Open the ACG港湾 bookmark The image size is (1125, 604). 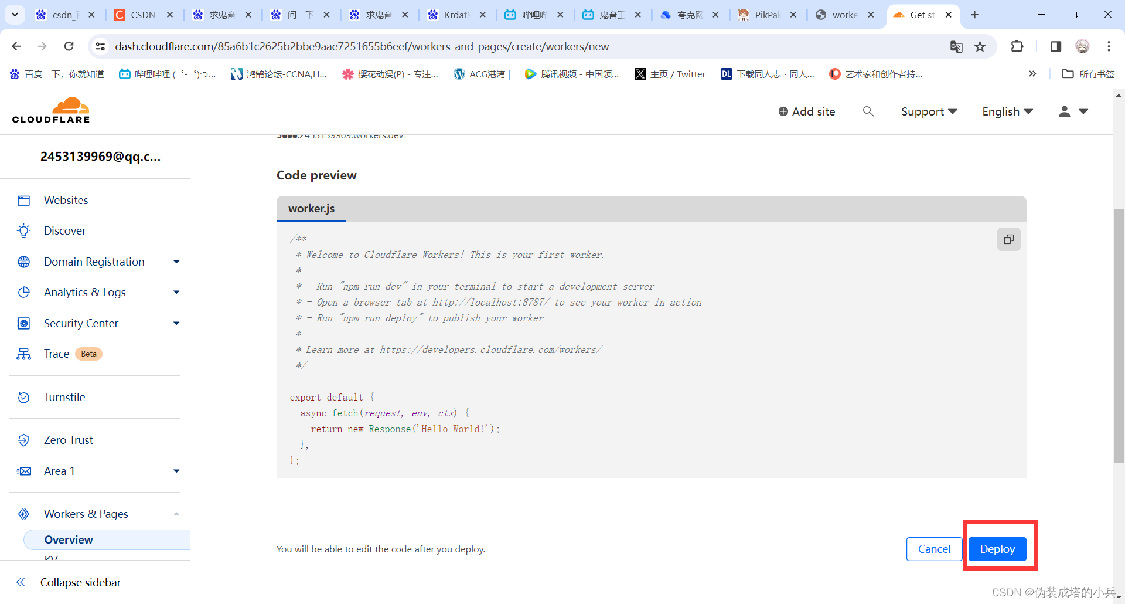click(482, 74)
